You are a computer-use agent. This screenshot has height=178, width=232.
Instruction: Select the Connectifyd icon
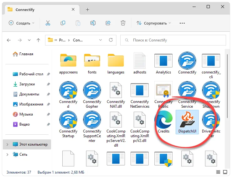pos(68,94)
